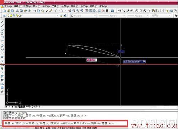Select the Linear dimension tool

point(119,11)
